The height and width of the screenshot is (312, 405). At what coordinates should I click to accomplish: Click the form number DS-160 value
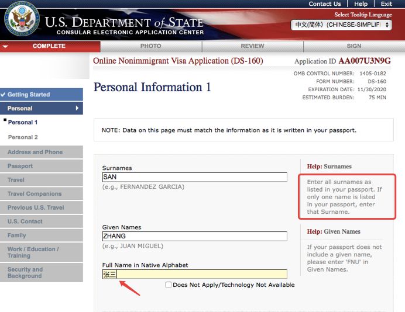pyautogui.click(x=377, y=81)
